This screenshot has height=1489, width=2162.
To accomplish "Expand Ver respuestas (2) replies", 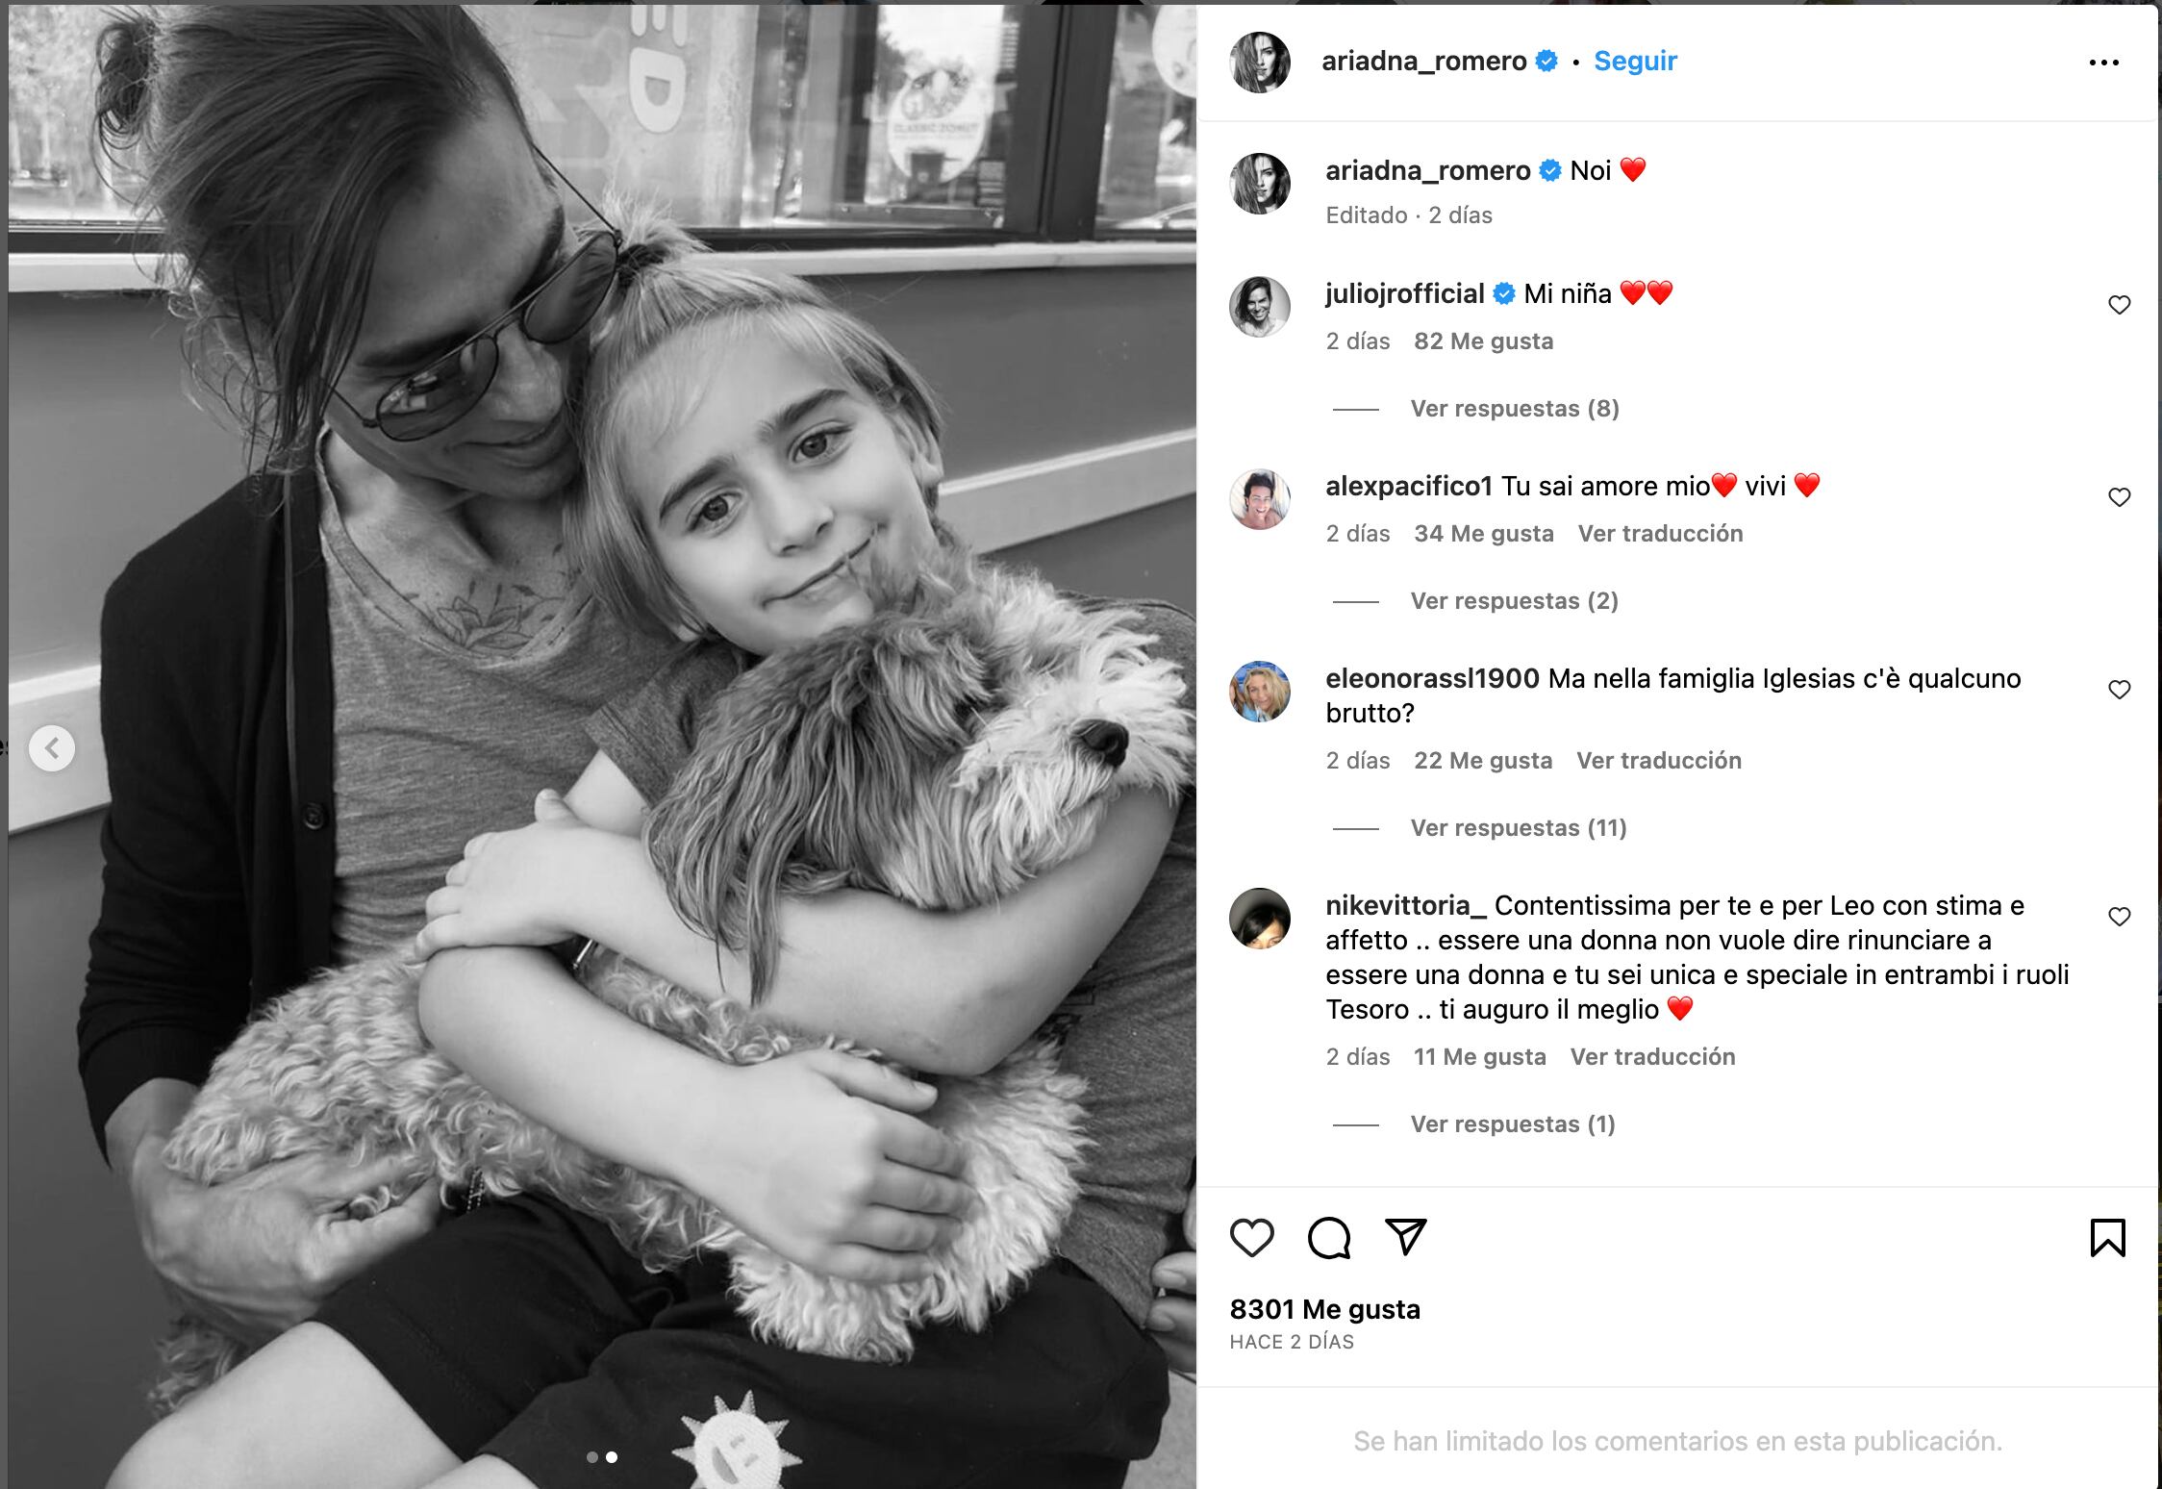I will click(x=1514, y=601).
